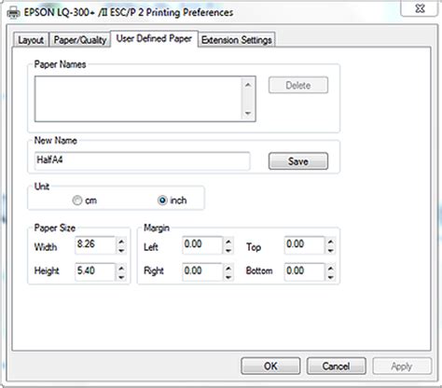Decrease Top margin with down arrow
Viewport: 442px width, 388px height.
point(331,250)
